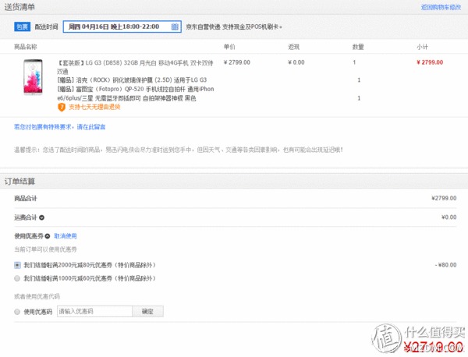Confirm coupon code with 确定 button

tap(147, 311)
